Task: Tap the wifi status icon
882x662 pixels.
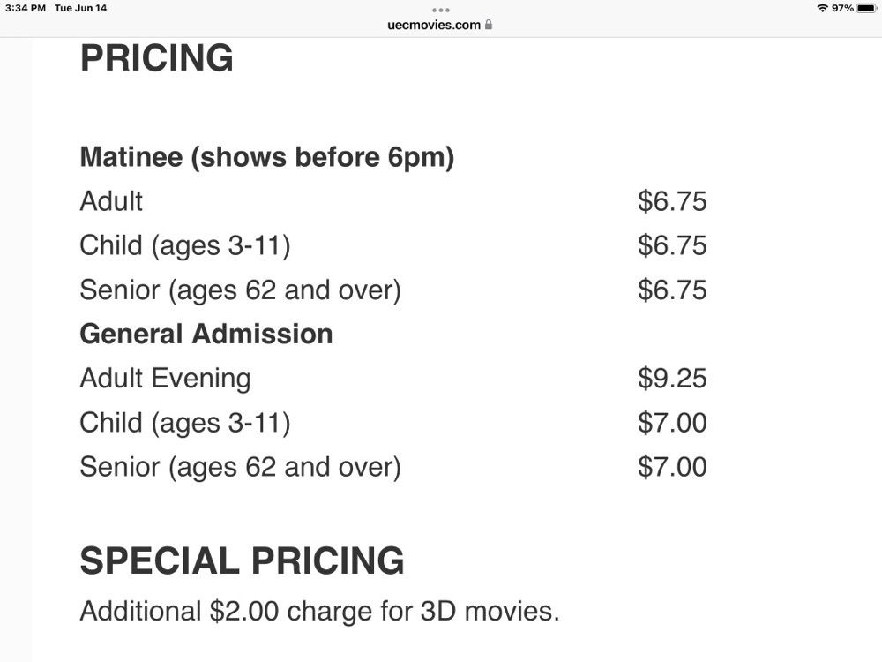Action: click(822, 8)
